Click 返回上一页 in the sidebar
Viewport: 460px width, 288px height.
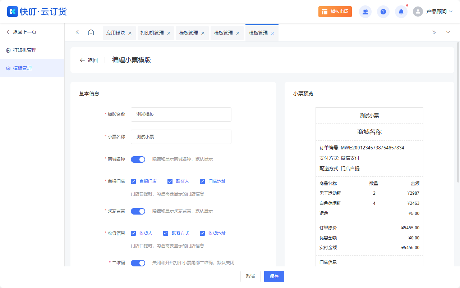[x=21, y=32]
